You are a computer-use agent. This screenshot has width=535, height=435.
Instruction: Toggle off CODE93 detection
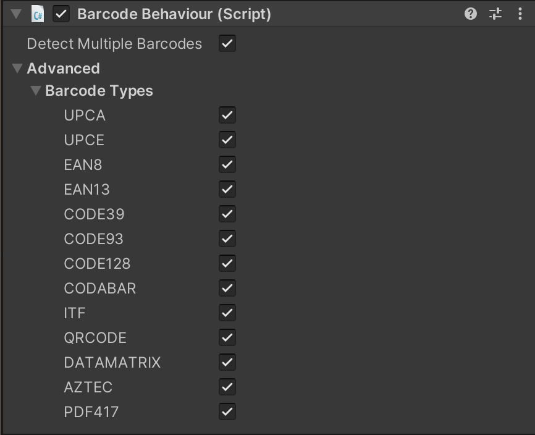point(227,239)
